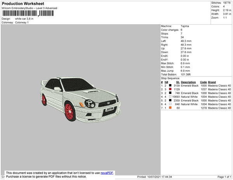Click the black swatch in stop row 5
This screenshot has height=180, width=233.
[170, 100]
